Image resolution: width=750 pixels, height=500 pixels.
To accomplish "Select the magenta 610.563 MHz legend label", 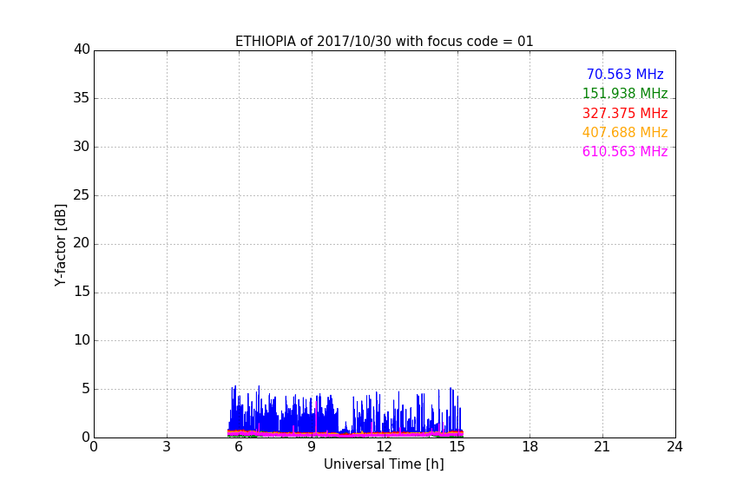I will coord(625,151).
